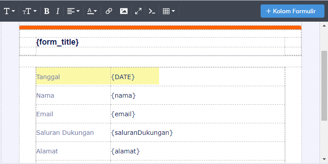Click the Kolom Formulir button
The image size is (328, 164).
(x=292, y=11)
